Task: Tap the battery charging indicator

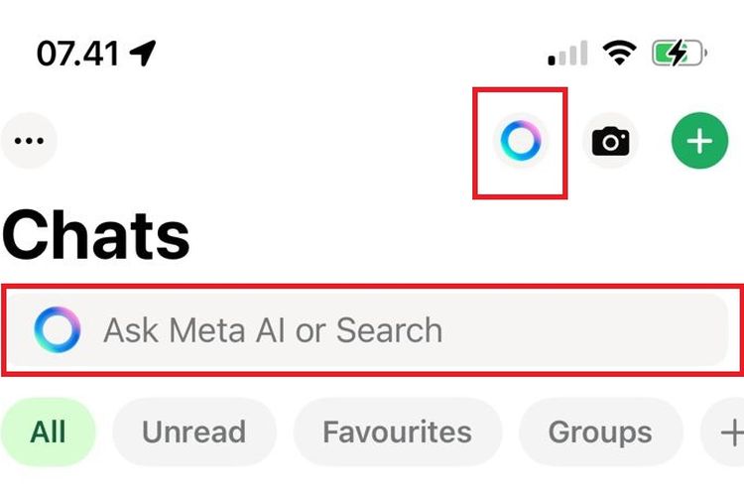Action: (678, 52)
